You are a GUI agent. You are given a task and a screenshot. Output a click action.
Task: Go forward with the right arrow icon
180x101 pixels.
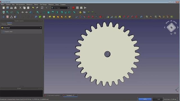click(26, 12)
